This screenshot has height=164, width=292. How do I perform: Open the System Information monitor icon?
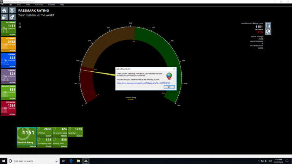(12, 10)
